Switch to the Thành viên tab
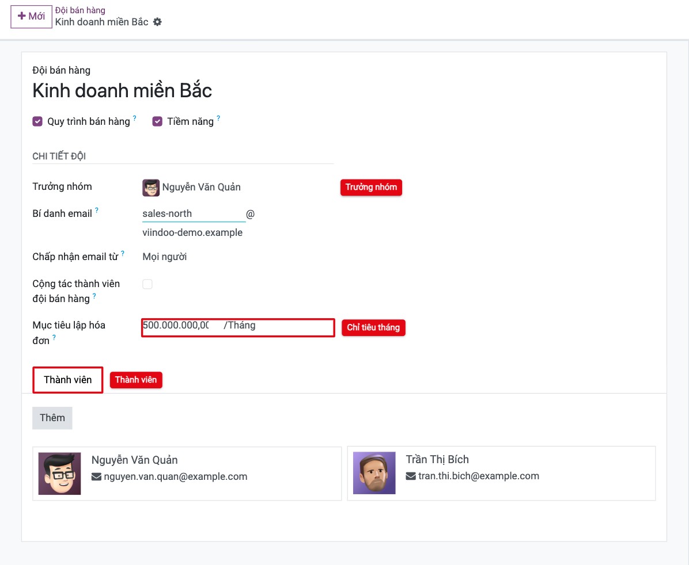Image resolution: width=689 pixels, height=565 pixels. 67,380
